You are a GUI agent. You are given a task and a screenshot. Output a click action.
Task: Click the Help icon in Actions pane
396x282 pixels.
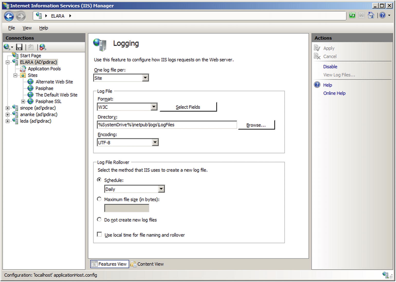point(317,85)
